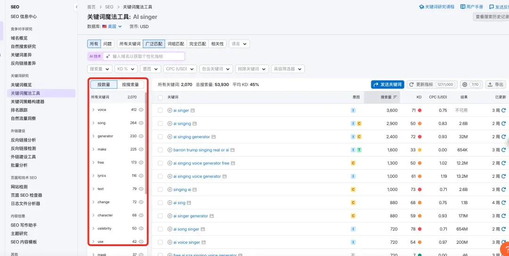The image size is (509, 256).
Task: Click the settings gear icon showing 7/10
Action: point(471,84)
